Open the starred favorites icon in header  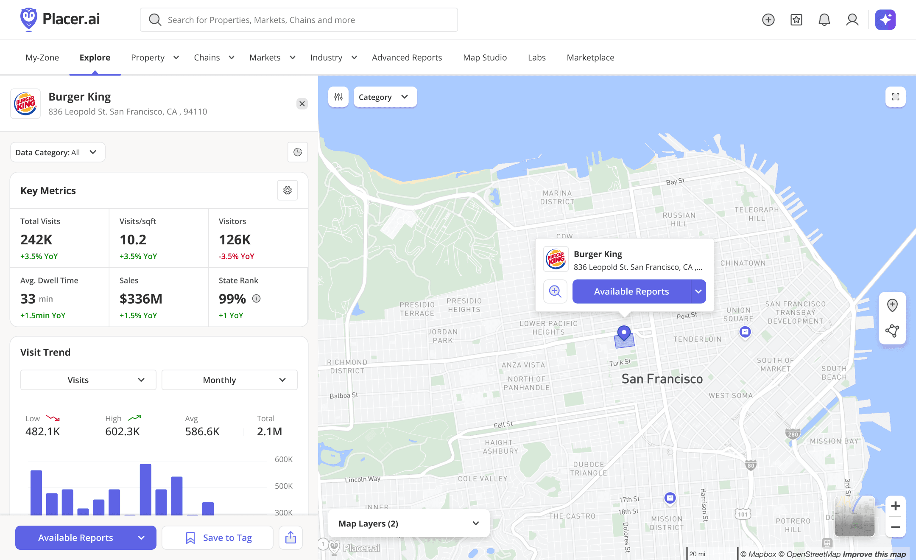(796, 20)
